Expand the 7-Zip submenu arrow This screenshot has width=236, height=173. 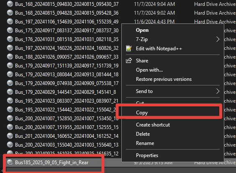(218, 39)
